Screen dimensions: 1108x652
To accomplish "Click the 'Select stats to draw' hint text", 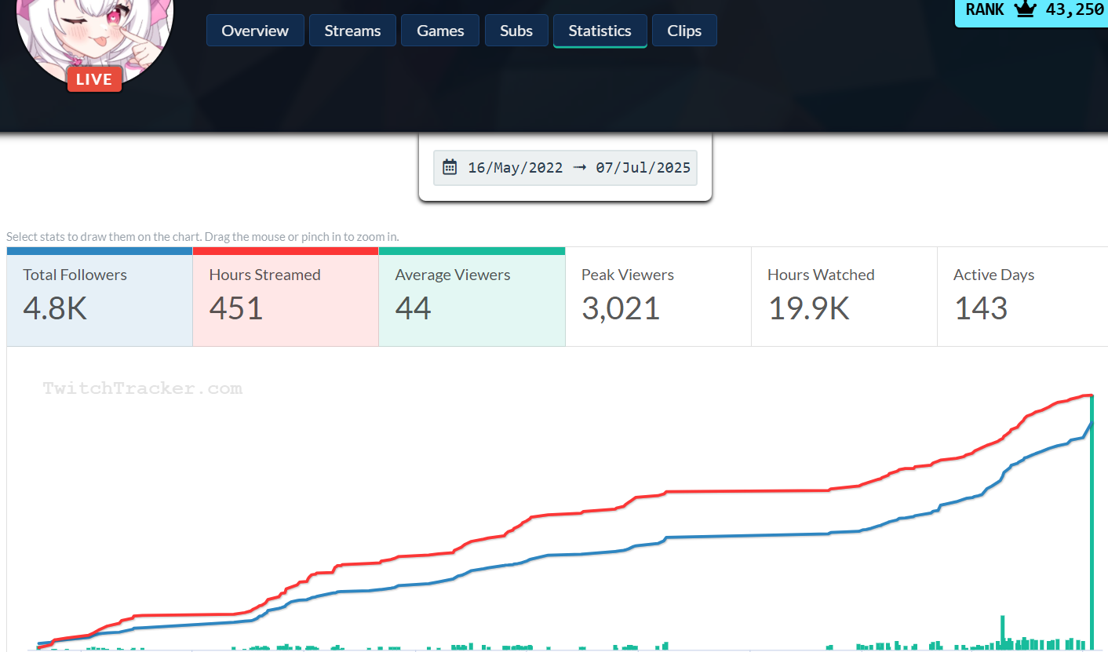I will 202,236.
